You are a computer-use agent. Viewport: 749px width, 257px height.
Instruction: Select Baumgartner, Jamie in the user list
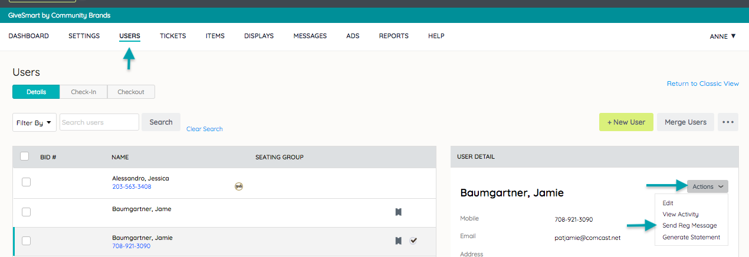(x=142, y=238)
